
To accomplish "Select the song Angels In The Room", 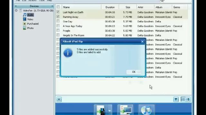I will point(74,35).
